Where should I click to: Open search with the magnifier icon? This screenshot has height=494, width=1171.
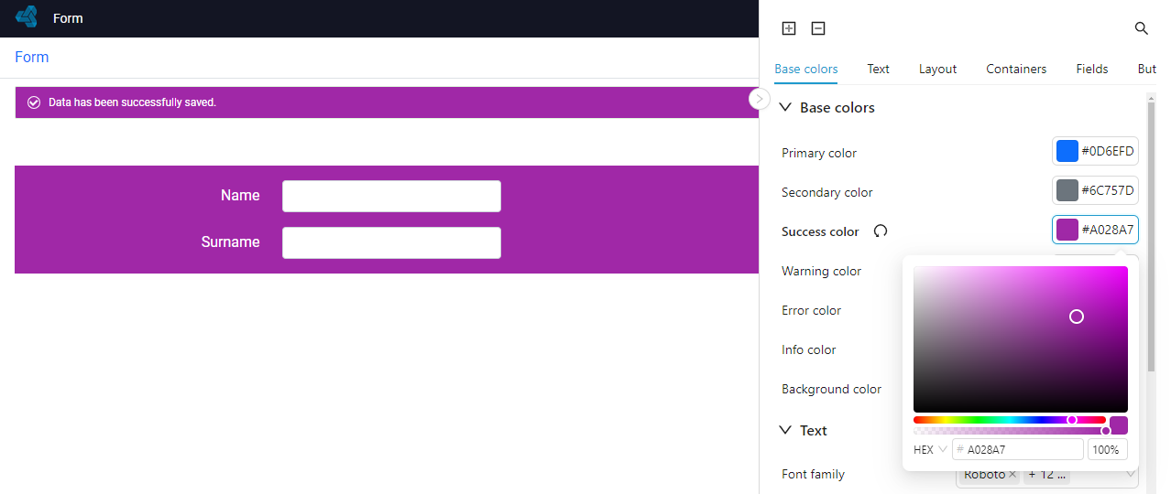[x=1142, y=28]
